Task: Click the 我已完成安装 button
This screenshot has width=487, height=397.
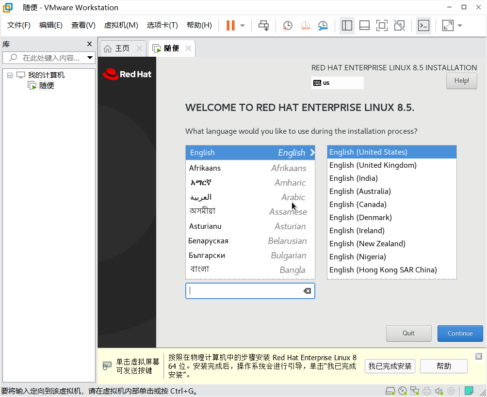Action: 390,366
